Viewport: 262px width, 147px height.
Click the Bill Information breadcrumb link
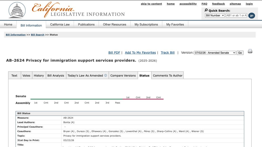pos(16,35)
